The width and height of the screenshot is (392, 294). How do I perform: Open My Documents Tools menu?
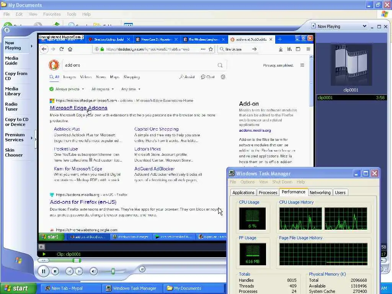[x=71, y=14]
